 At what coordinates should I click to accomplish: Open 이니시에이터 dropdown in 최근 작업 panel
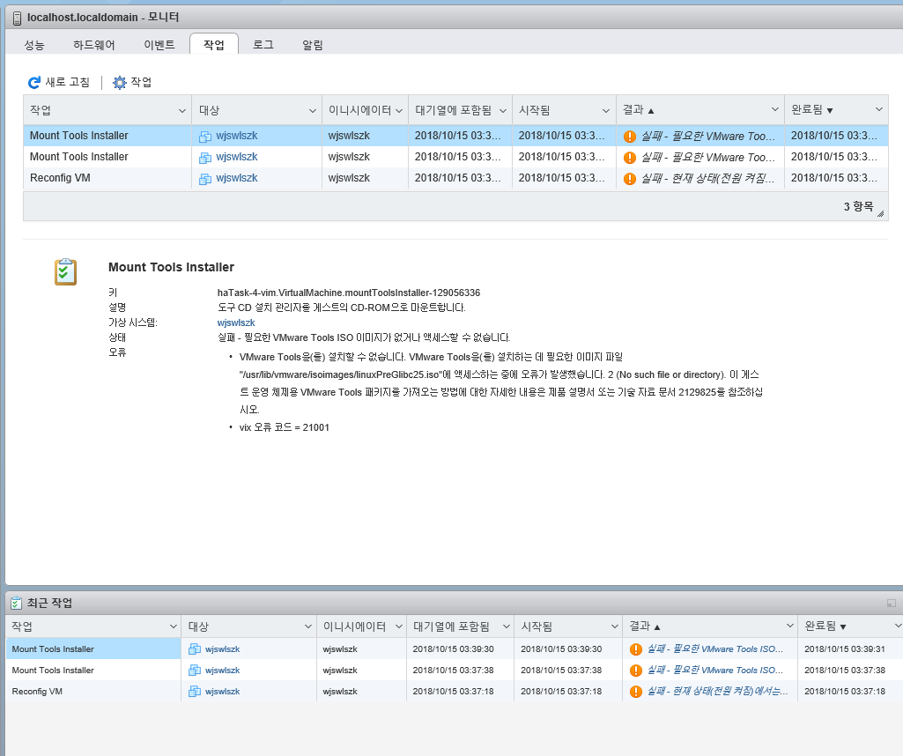(x=398, y=626)
